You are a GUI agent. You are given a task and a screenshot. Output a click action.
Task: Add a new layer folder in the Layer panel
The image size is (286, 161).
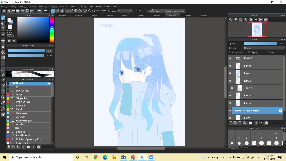point(251,123)
